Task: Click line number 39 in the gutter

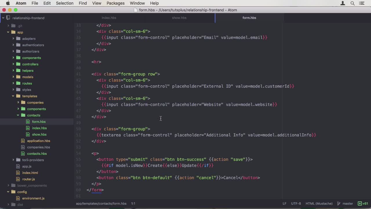Action: point(78,62)
